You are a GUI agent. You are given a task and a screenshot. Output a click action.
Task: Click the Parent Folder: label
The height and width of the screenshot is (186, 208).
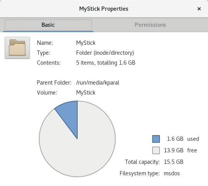[x=54, y=83]
